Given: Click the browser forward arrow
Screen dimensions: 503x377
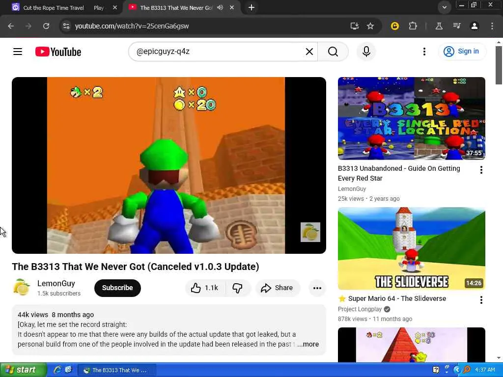Looking at the screenshot, I should click(28, 26).
